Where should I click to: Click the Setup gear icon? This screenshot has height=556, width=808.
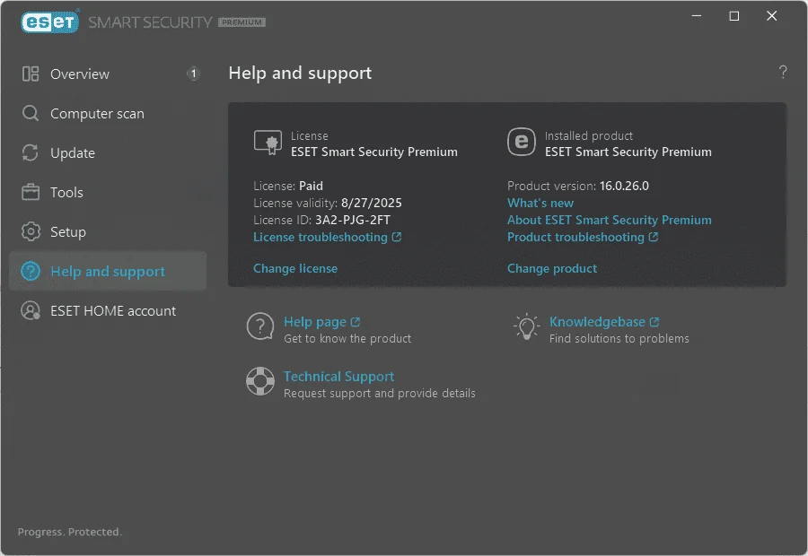[x=31, y=231]
